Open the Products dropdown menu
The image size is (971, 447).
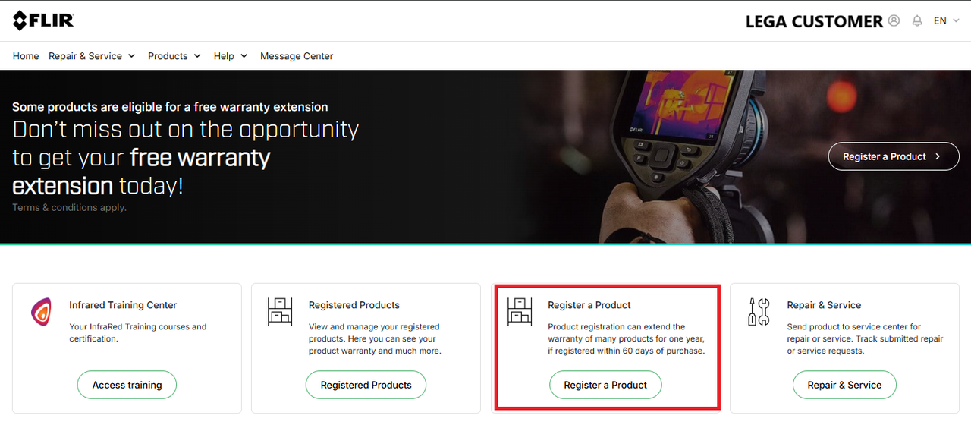click(x=174, y=56)
